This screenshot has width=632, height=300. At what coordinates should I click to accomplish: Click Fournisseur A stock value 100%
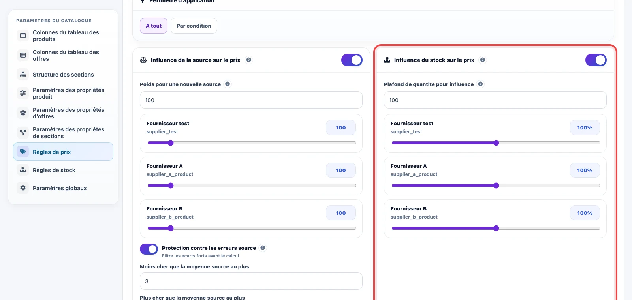[x=585, y=170]
